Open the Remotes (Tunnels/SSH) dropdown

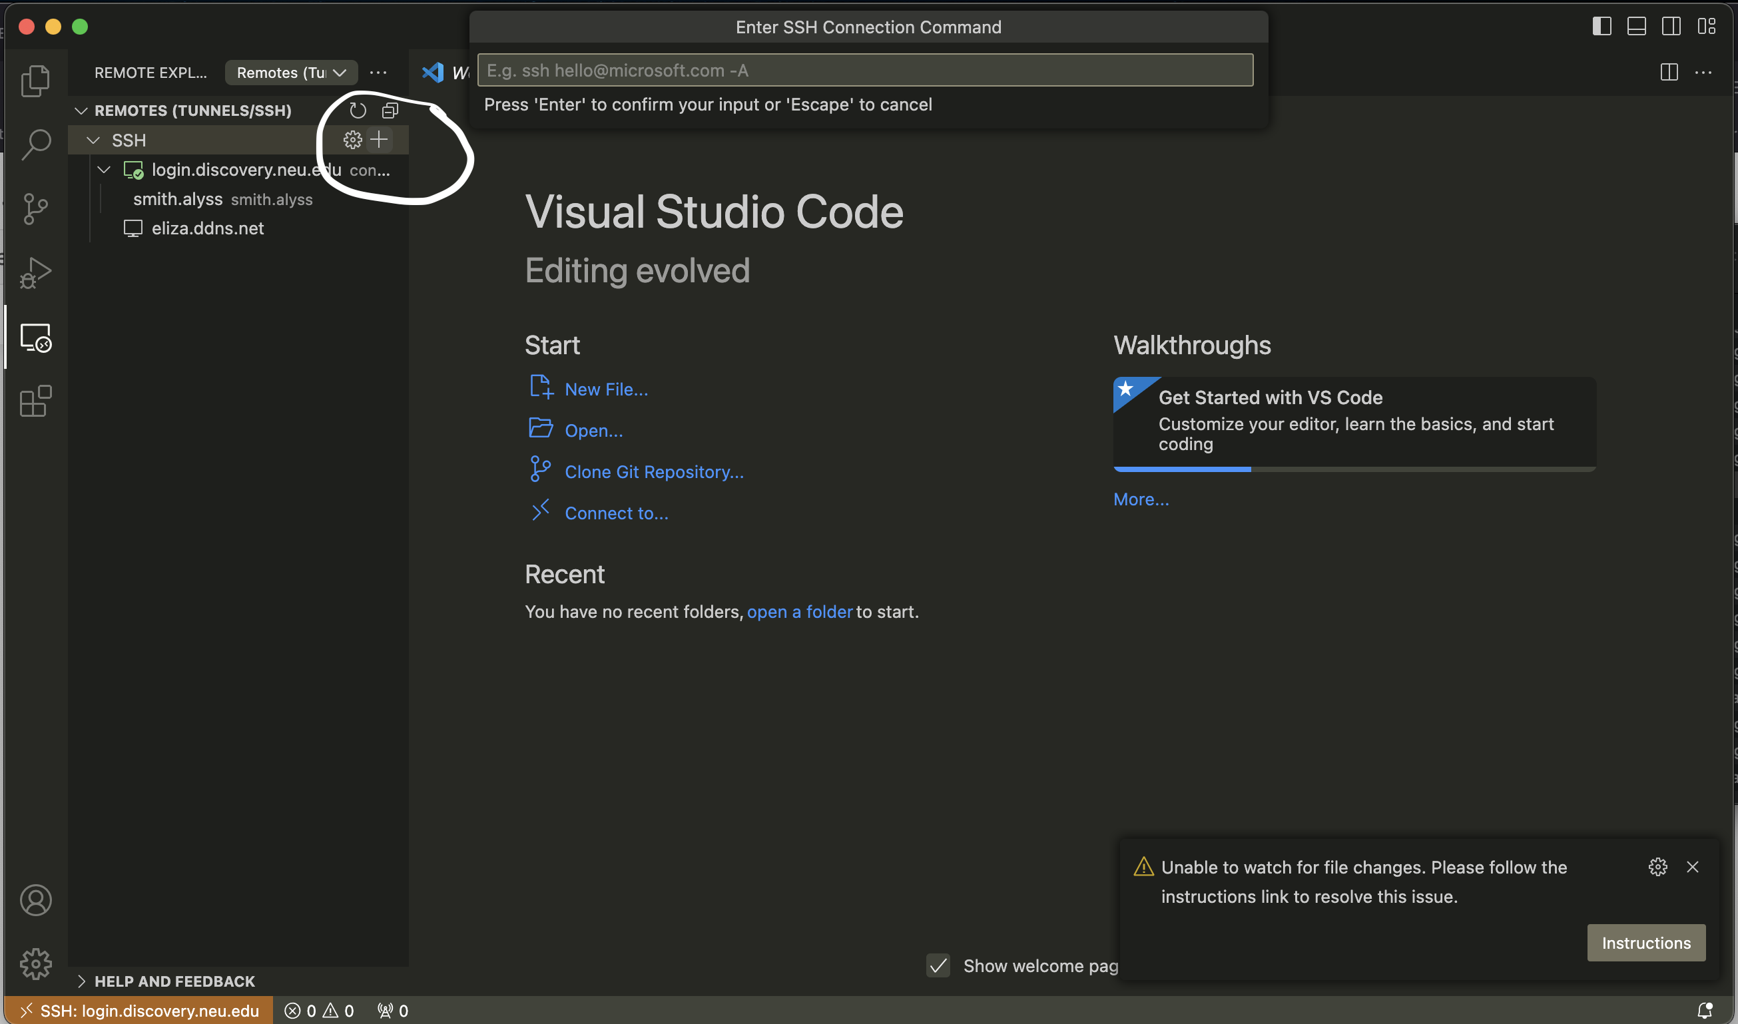coord(291,73)
